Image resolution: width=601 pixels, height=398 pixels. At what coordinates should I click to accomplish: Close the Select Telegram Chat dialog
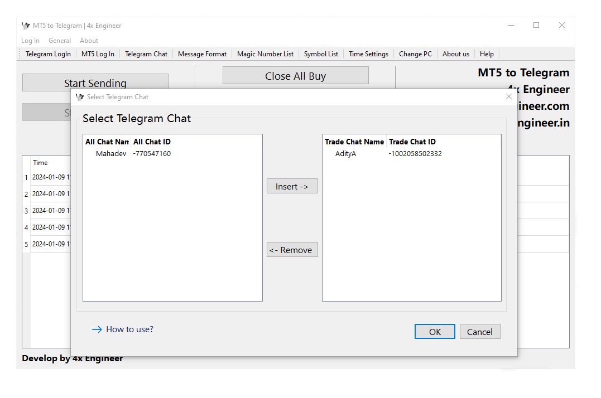click(508, 96)
